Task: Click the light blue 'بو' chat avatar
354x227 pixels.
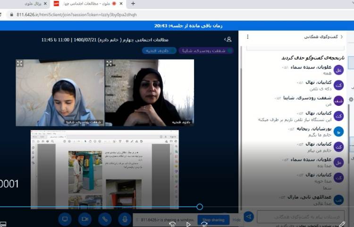Action: [338, 131]
